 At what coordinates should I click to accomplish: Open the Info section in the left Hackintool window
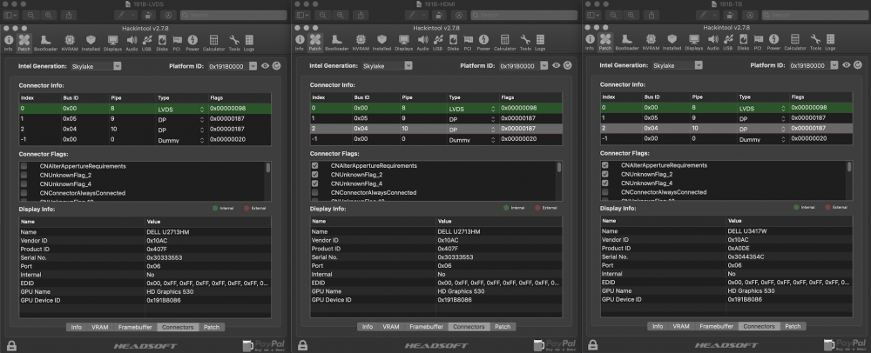click(9, 43)
